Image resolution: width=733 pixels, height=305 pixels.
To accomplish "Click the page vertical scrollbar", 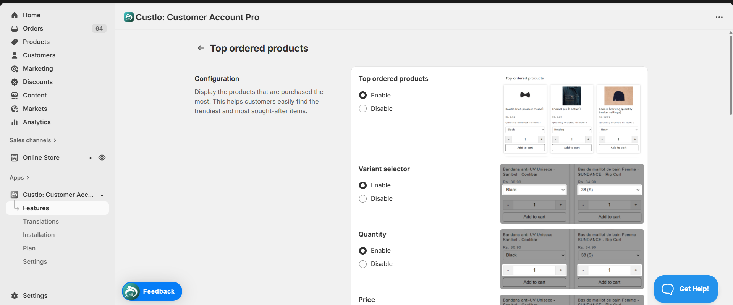I will click(x=731, y=75).
